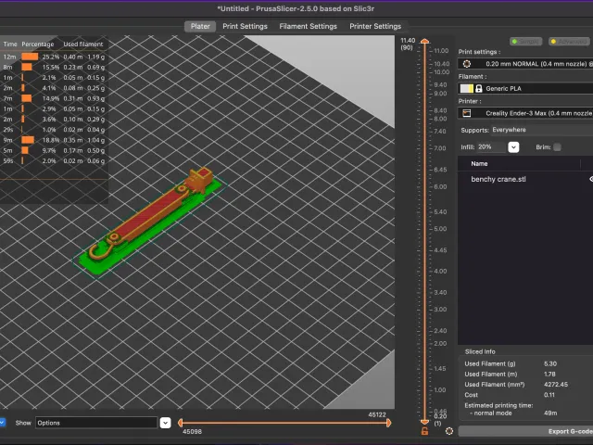Click the Used Filament volume 4272.45

(556, 384)
